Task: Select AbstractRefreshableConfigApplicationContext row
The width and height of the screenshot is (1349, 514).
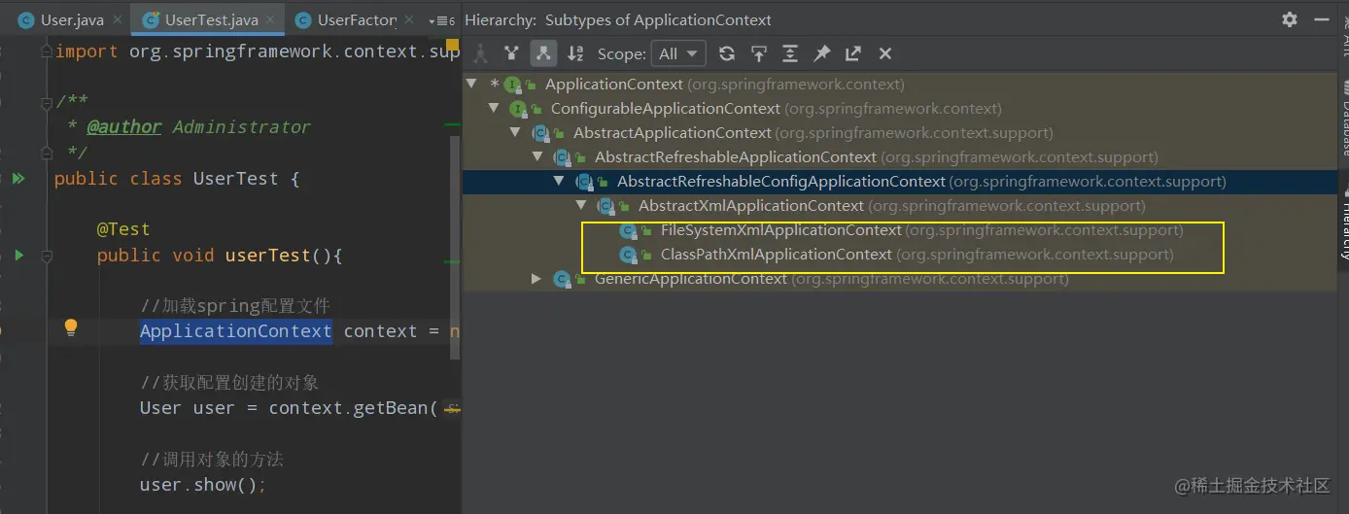Action: 900,182
